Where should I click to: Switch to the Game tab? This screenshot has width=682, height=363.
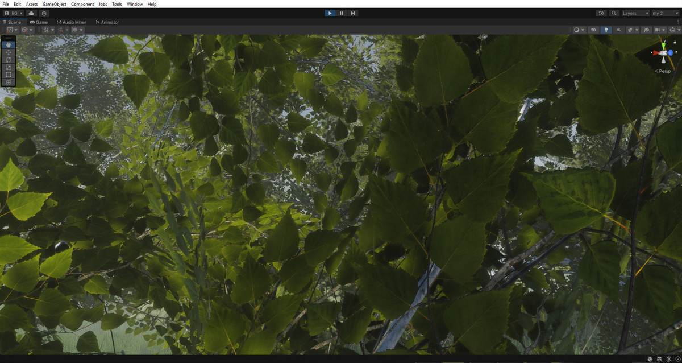tap(39, 22)
